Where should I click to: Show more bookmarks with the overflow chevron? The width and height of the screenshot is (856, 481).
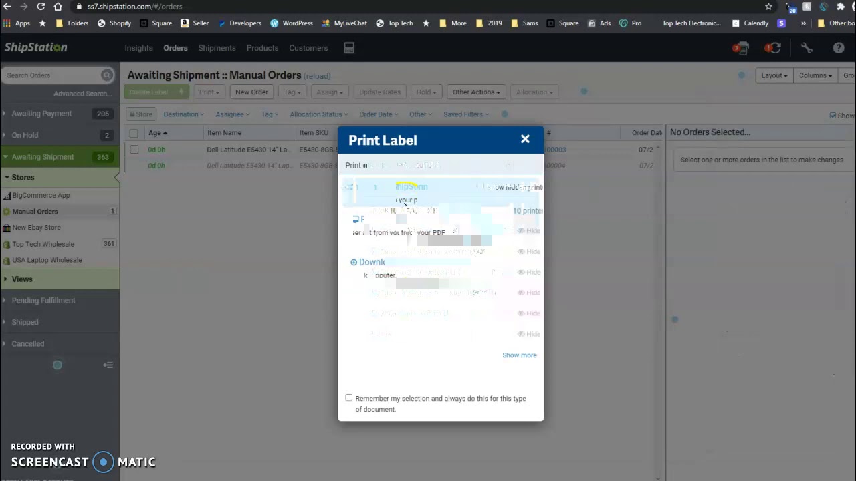click(x=803, y=23)
